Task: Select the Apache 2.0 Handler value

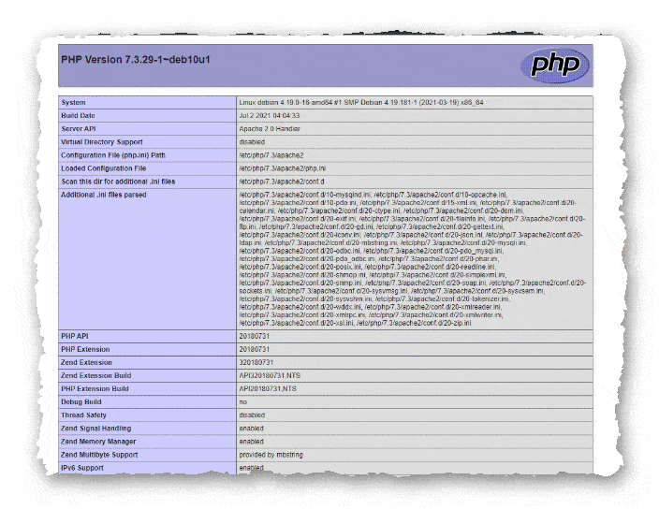Action: click(270, 129)
